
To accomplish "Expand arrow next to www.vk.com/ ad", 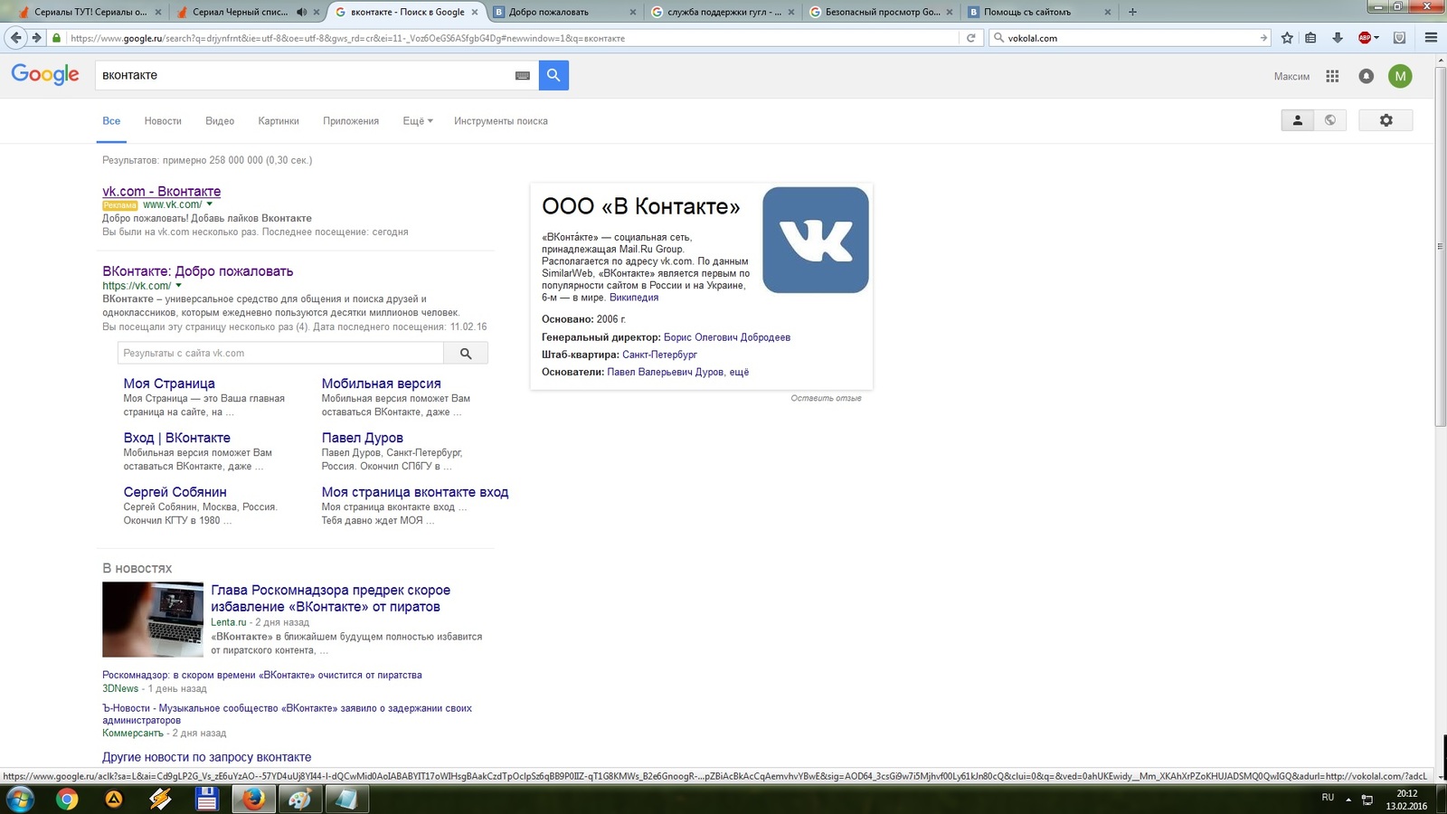I will tap(209, 204).
